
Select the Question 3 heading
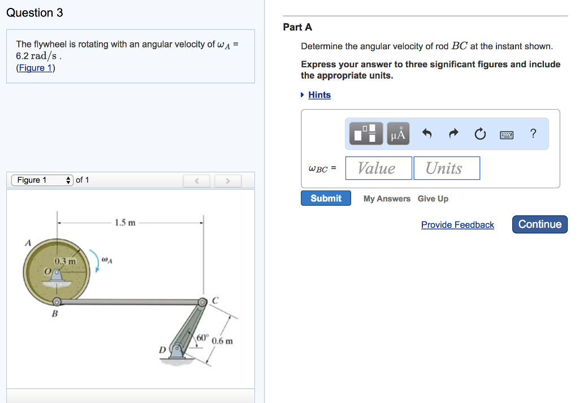coord(35,12)
